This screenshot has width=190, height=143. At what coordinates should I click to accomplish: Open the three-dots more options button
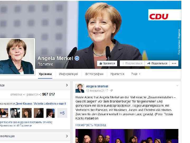coord(174,63)
